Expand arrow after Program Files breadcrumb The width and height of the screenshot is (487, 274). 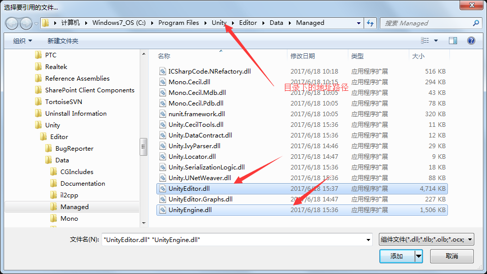click(206, 23)
